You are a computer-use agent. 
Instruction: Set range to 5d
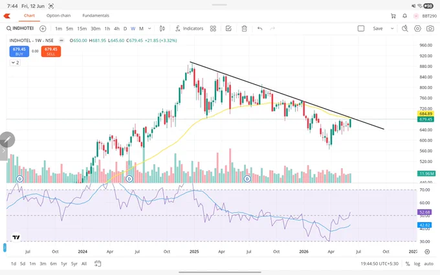23,263
